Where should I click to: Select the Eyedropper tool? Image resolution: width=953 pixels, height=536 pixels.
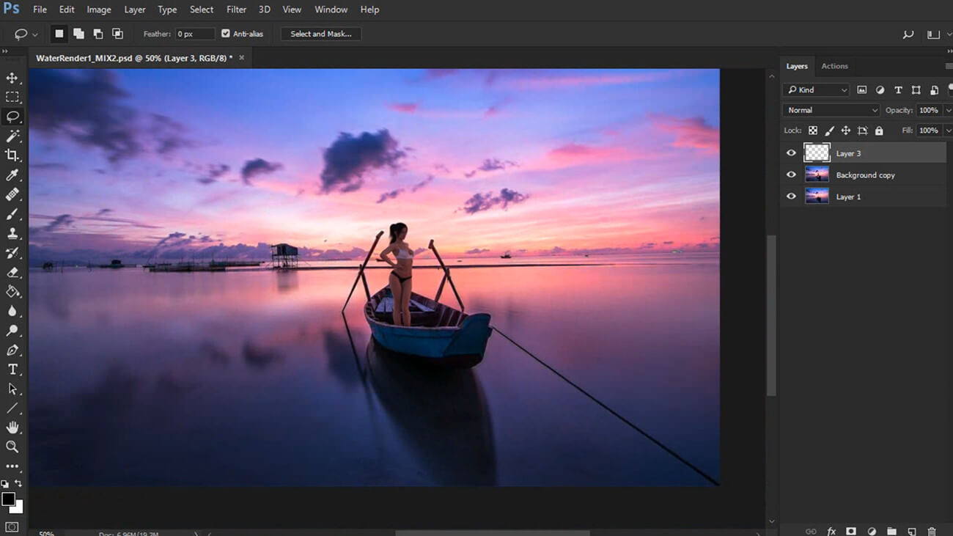12,175
